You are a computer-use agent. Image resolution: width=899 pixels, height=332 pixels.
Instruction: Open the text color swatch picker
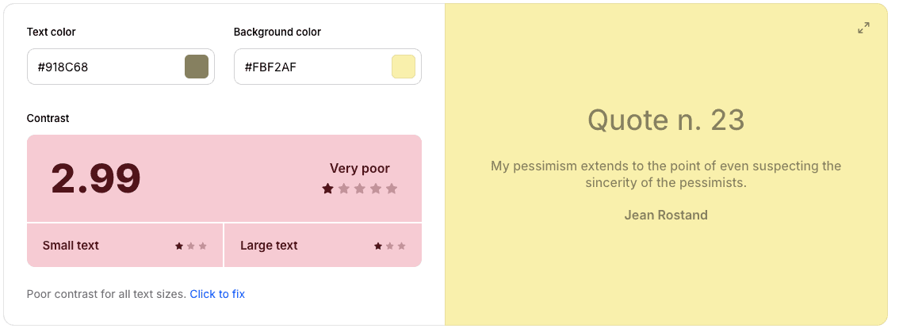click(x=196, y=67)
